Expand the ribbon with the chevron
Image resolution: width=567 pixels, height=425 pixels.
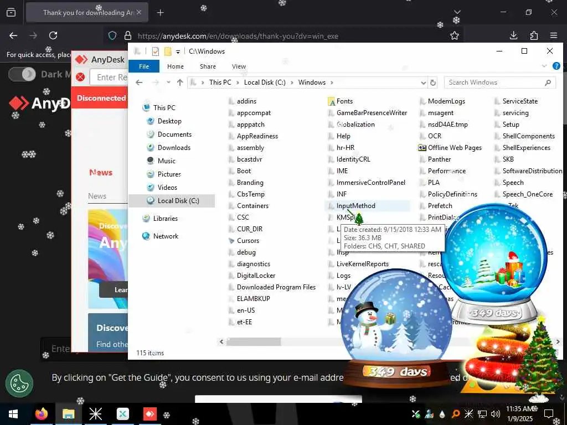[544, 66]
